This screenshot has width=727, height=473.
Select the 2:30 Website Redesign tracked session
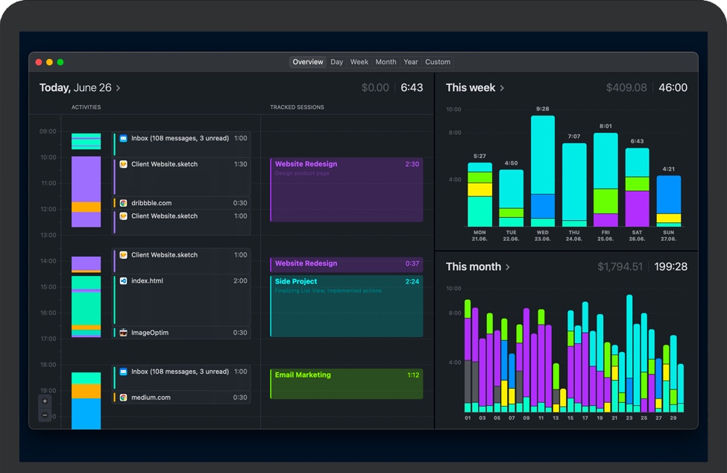click(x=346, y=189)
